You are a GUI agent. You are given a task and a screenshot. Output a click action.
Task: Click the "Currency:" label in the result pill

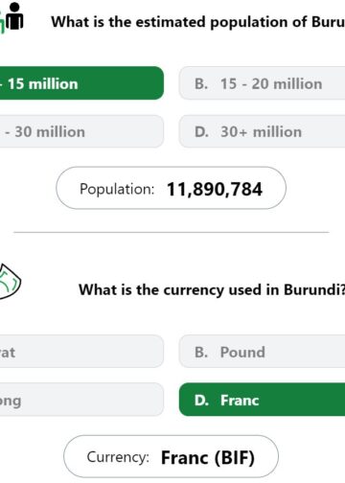tap(118, 457)
